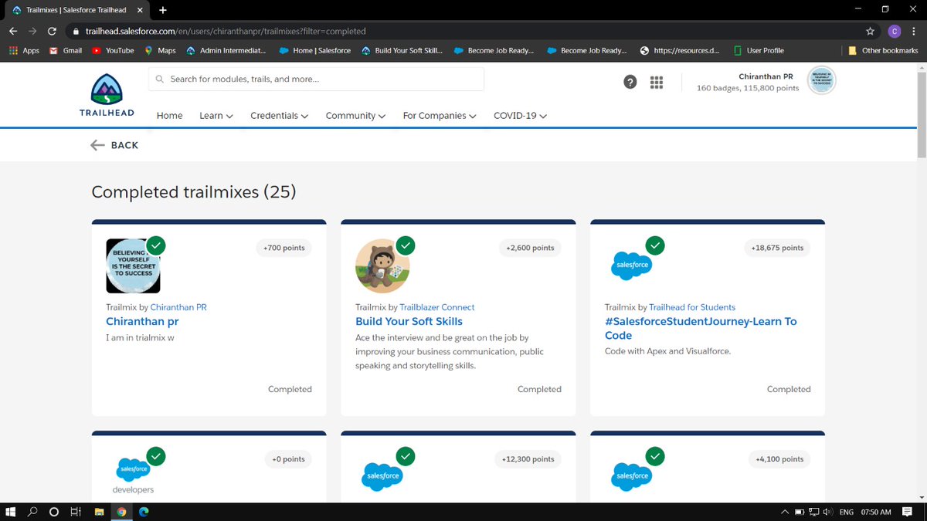Open the clock 07:50 AM in taskbar

(x=875, y=512)
